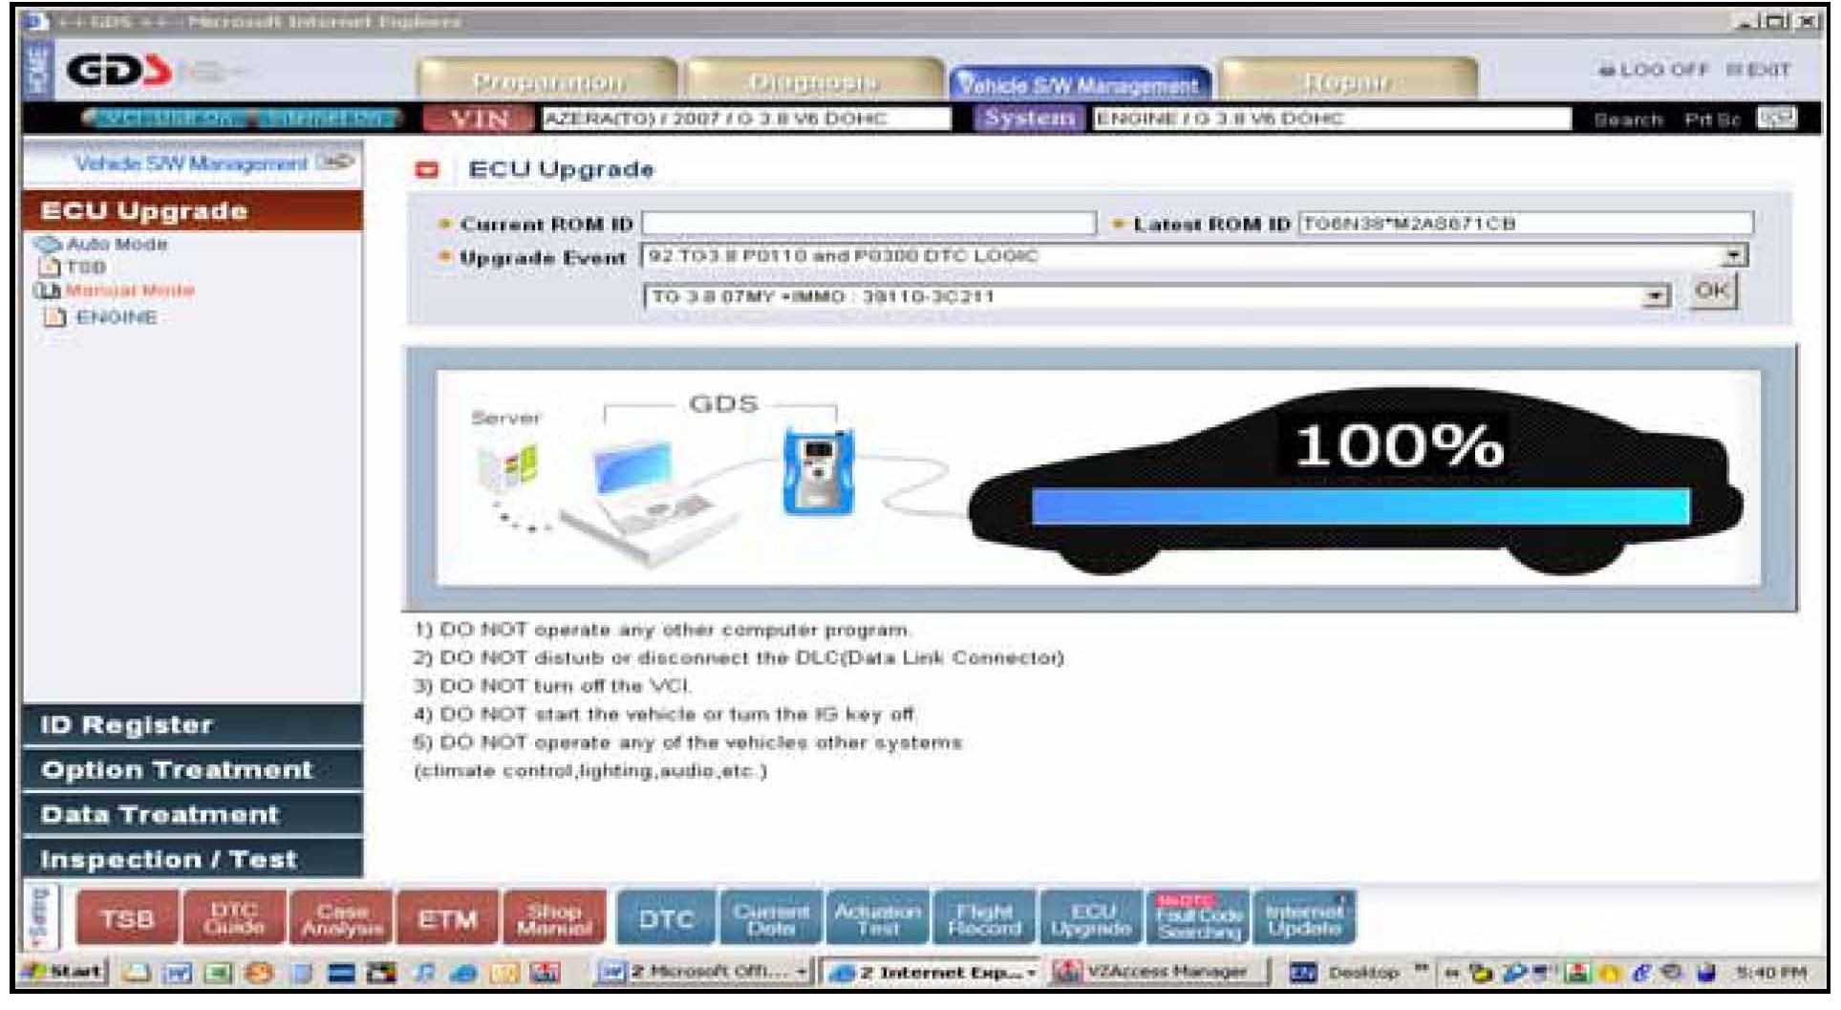The height and width of the screenshot is (1010, 1841).
Task: Open Flight Record tool
Action: (x=984, y=919)
